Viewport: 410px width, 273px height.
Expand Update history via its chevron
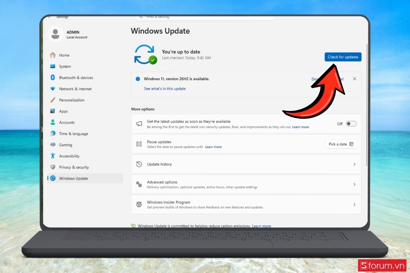pyautogui.click(x=354, y=164)
